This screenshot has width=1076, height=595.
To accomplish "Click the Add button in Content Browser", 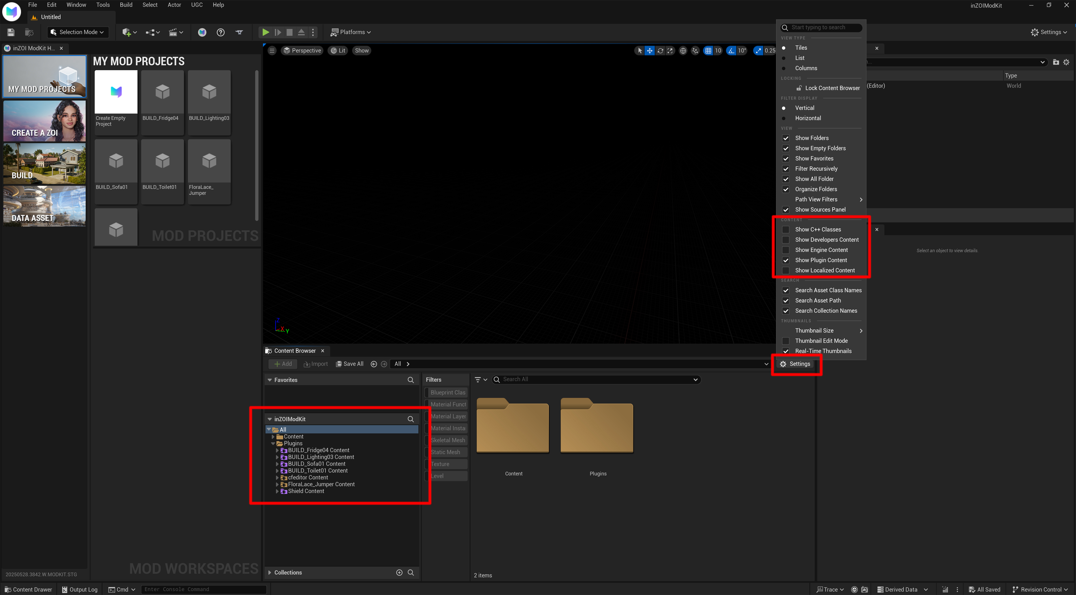I will (x=283, y=364).
